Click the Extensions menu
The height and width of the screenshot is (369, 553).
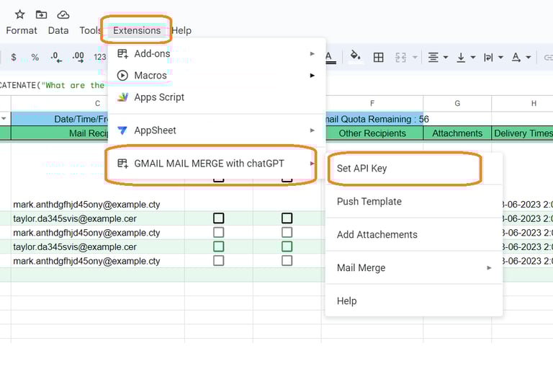click(x=137, y=31)
